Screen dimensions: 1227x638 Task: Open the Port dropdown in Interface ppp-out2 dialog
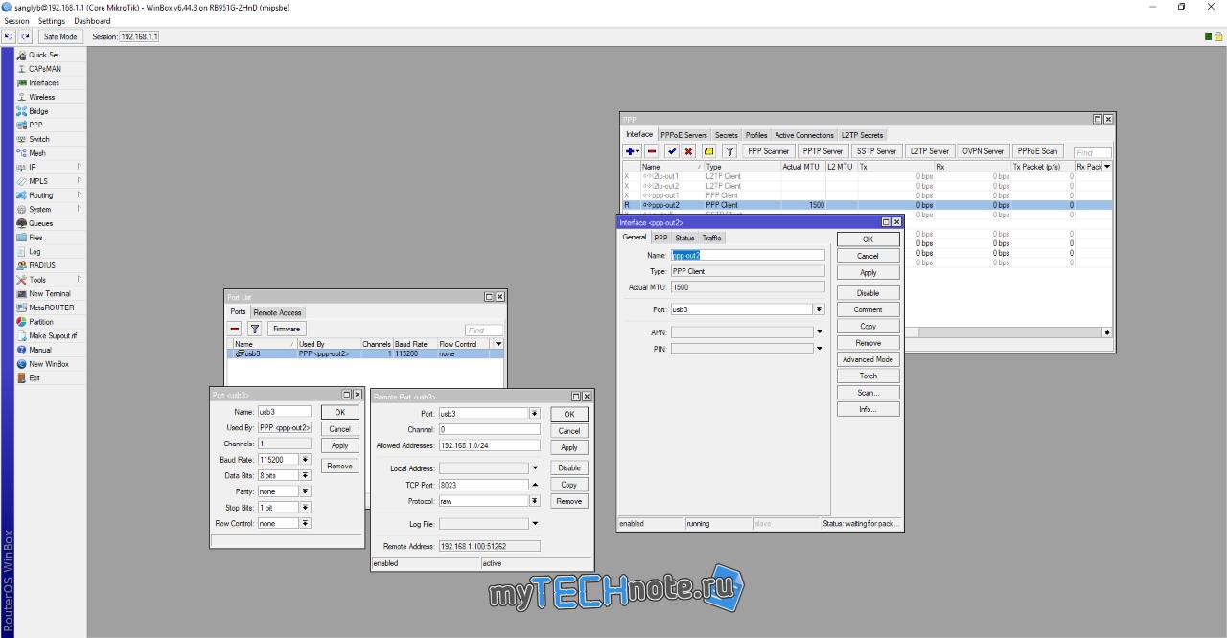819,309
